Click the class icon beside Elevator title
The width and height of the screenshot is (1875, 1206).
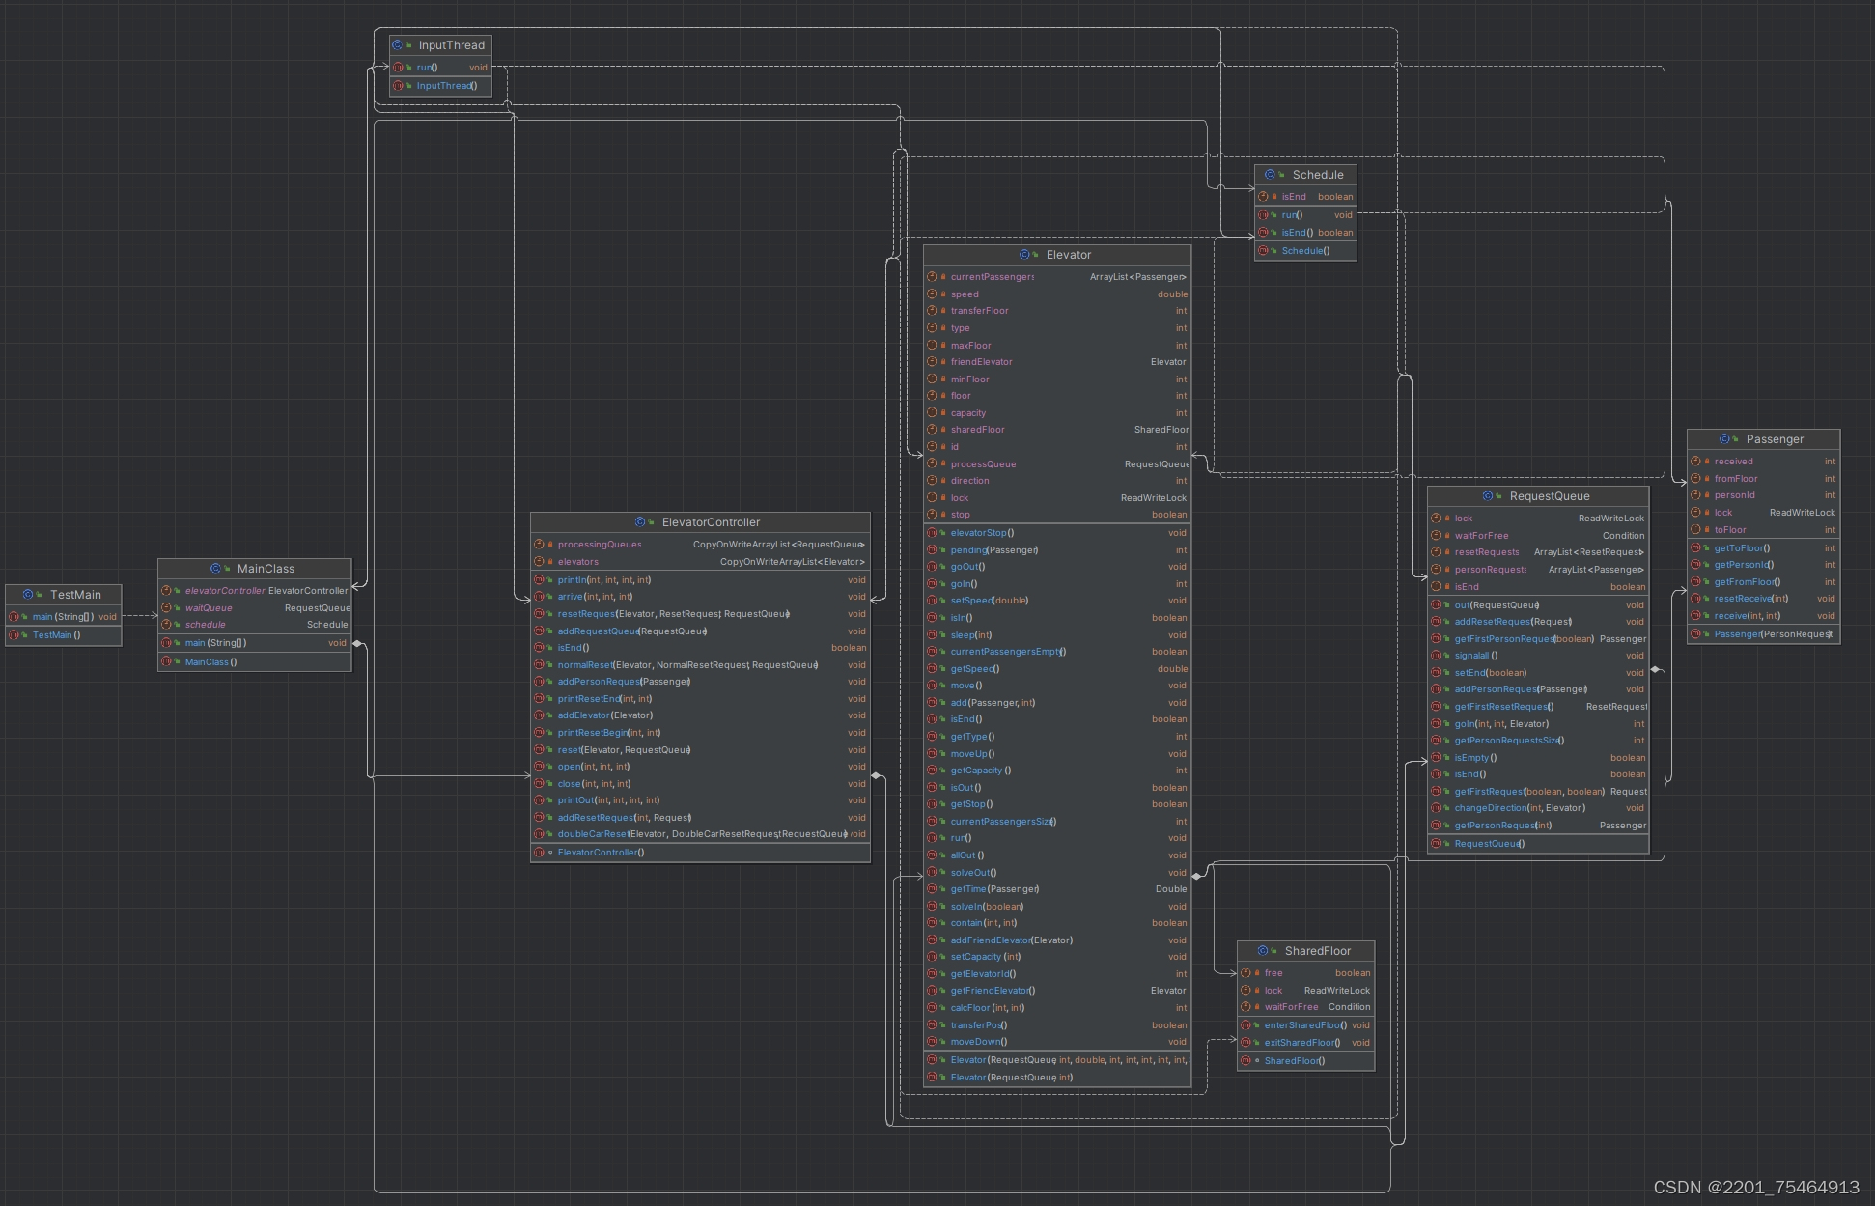1024,255
